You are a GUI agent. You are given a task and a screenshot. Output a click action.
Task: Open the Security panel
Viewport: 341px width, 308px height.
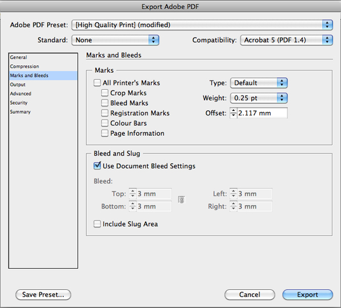43,103
